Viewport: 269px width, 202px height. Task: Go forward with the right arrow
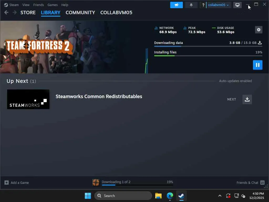15,12
